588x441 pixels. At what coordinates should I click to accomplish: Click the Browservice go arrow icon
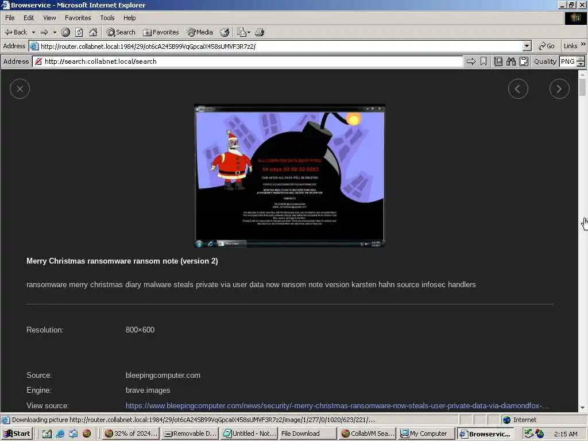click(471, 61)
